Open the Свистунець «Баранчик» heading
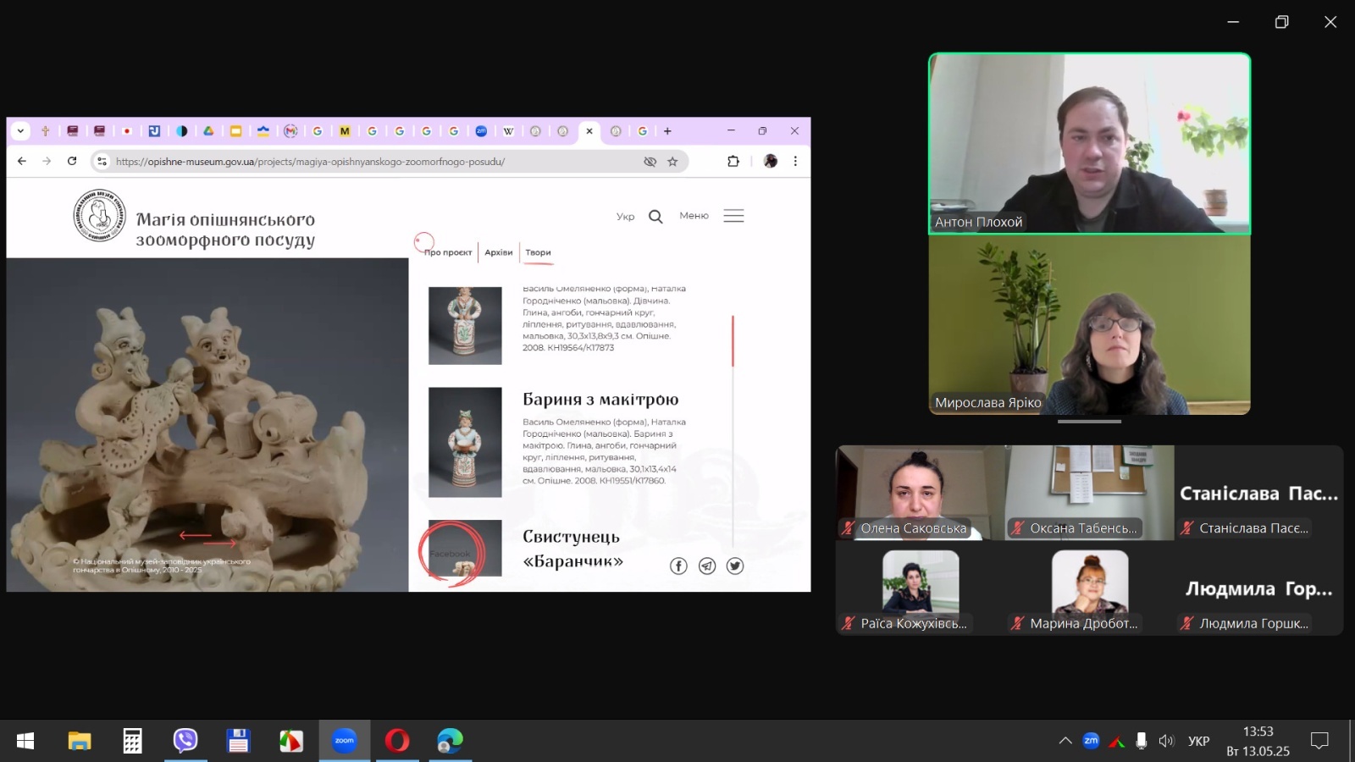 coord(573,549)
